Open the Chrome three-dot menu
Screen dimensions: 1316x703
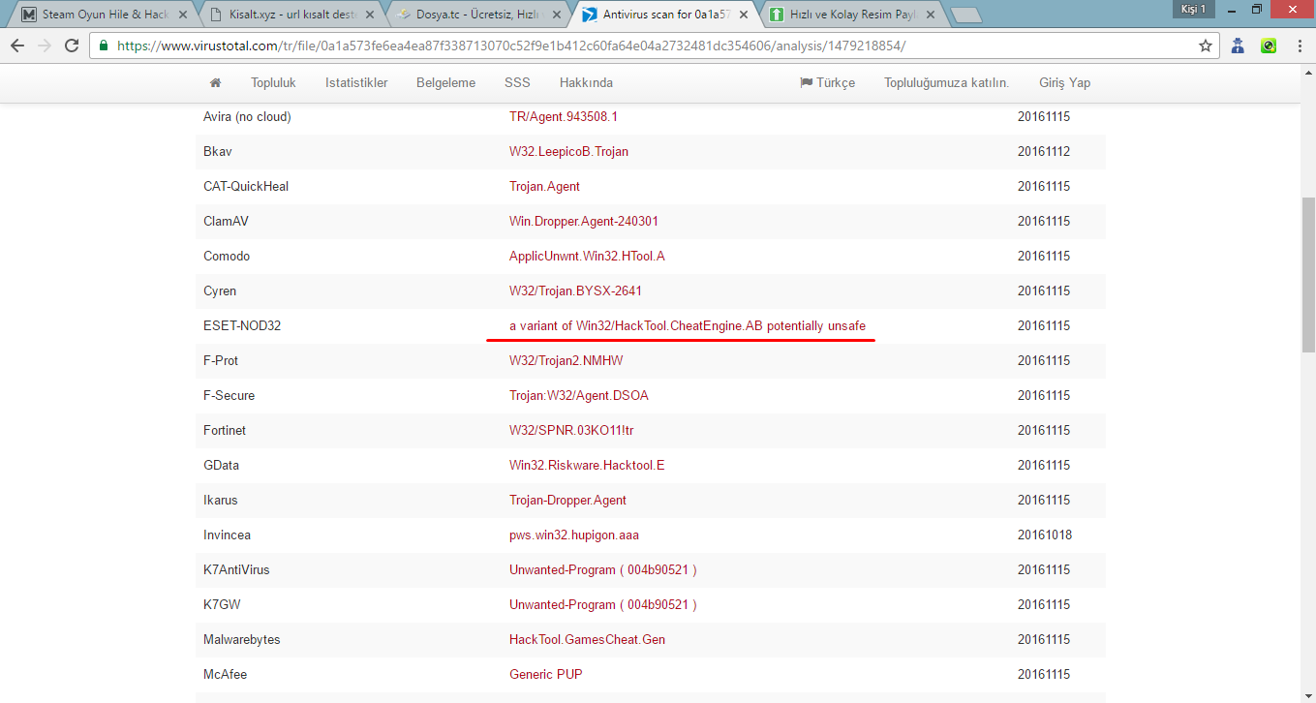coord(1299,46)
